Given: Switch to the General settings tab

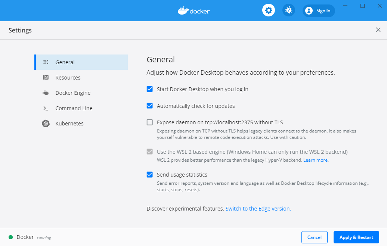Looking at the screenshot, I should [65, 62].
